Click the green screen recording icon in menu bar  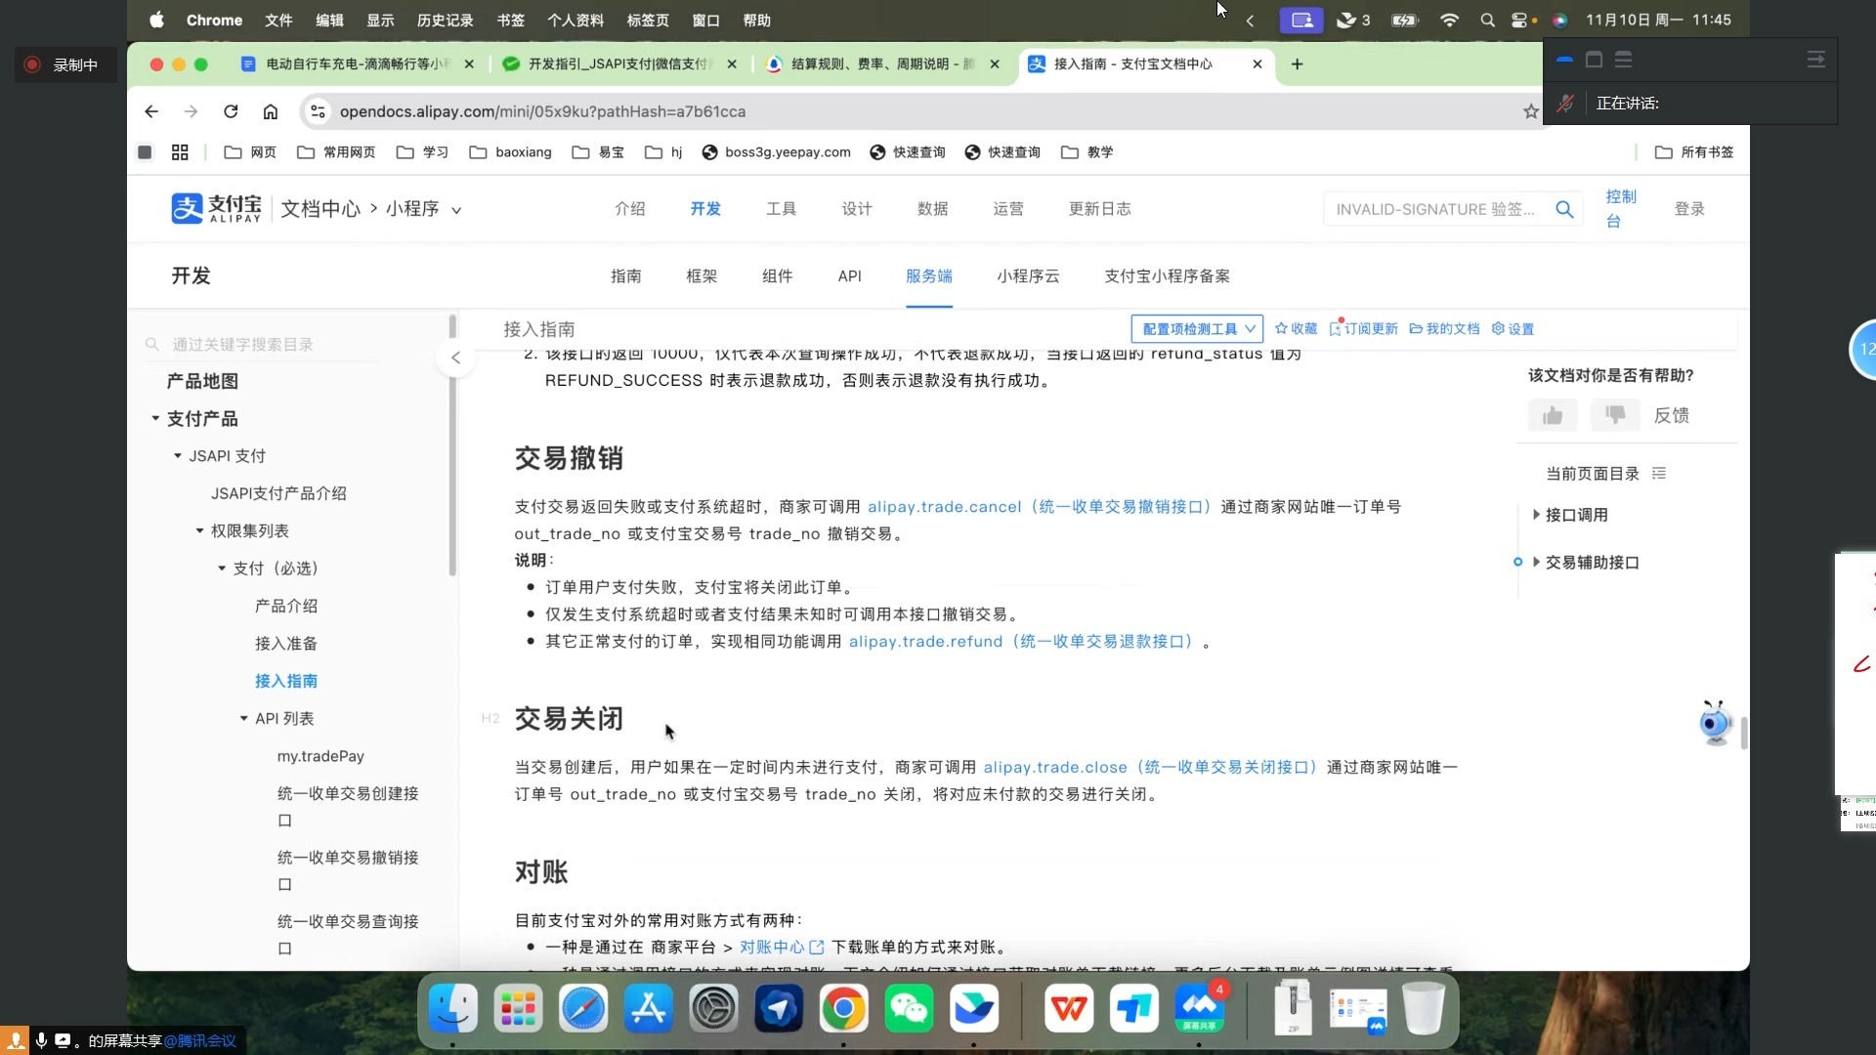[1302, 20]
